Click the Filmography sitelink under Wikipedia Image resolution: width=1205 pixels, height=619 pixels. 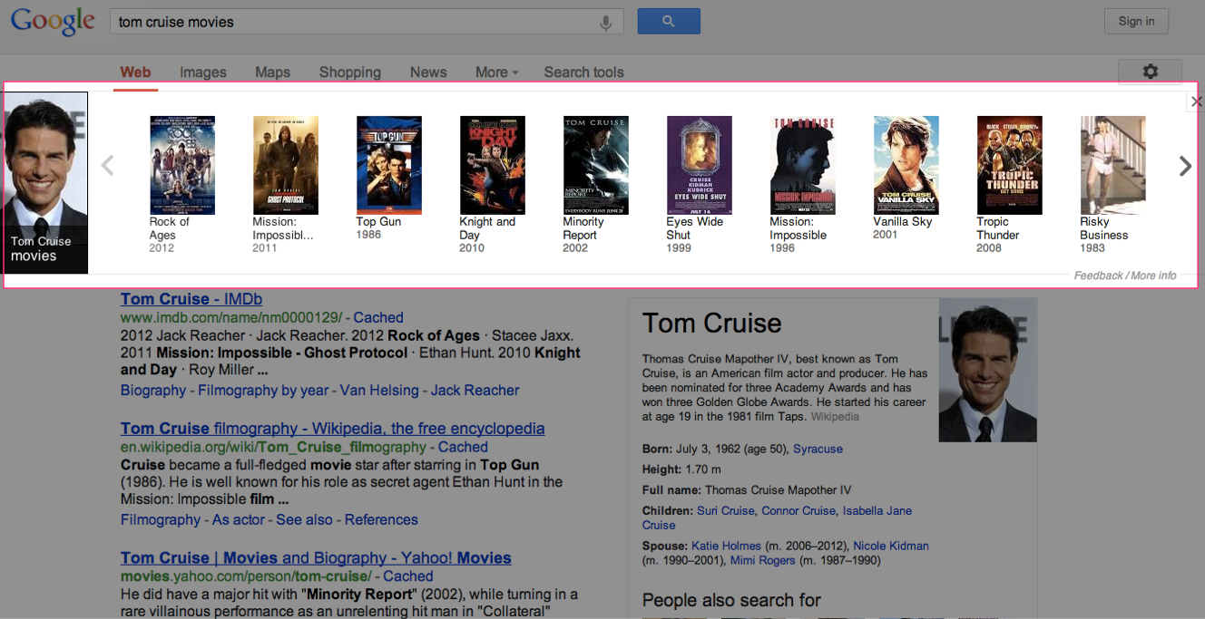click(161, 520)
